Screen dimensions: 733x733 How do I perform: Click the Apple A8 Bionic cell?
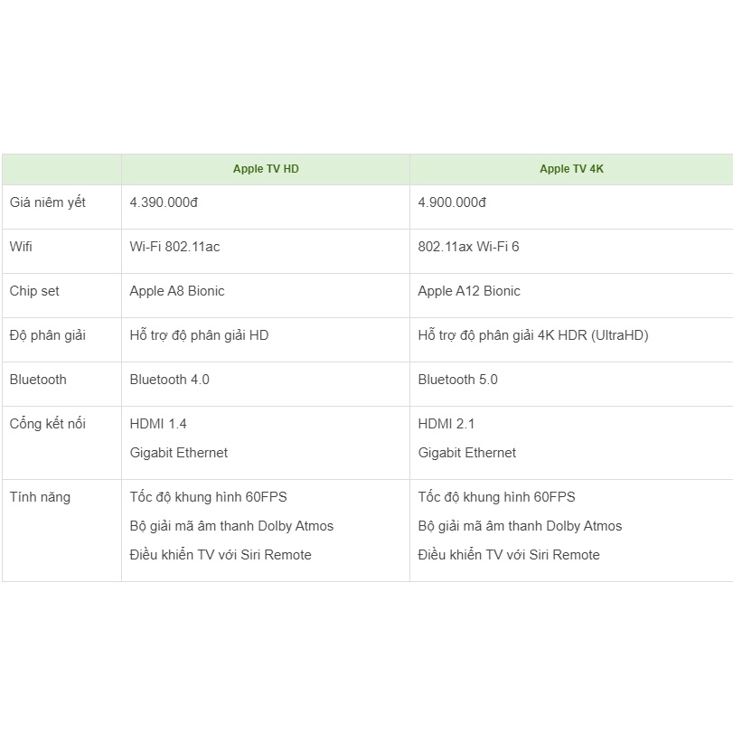(177, 291)
